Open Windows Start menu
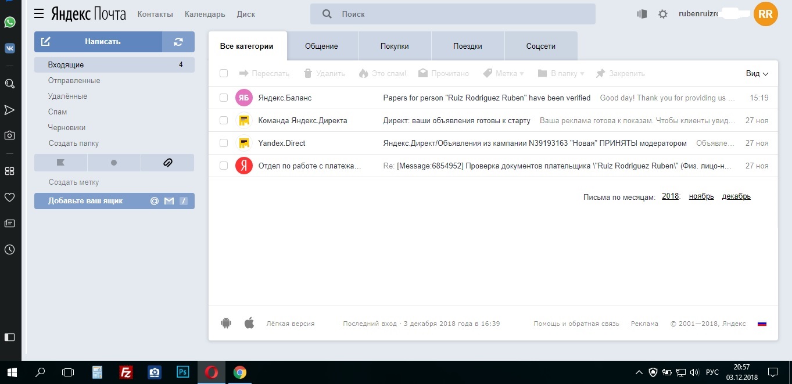 click(12, 372)
